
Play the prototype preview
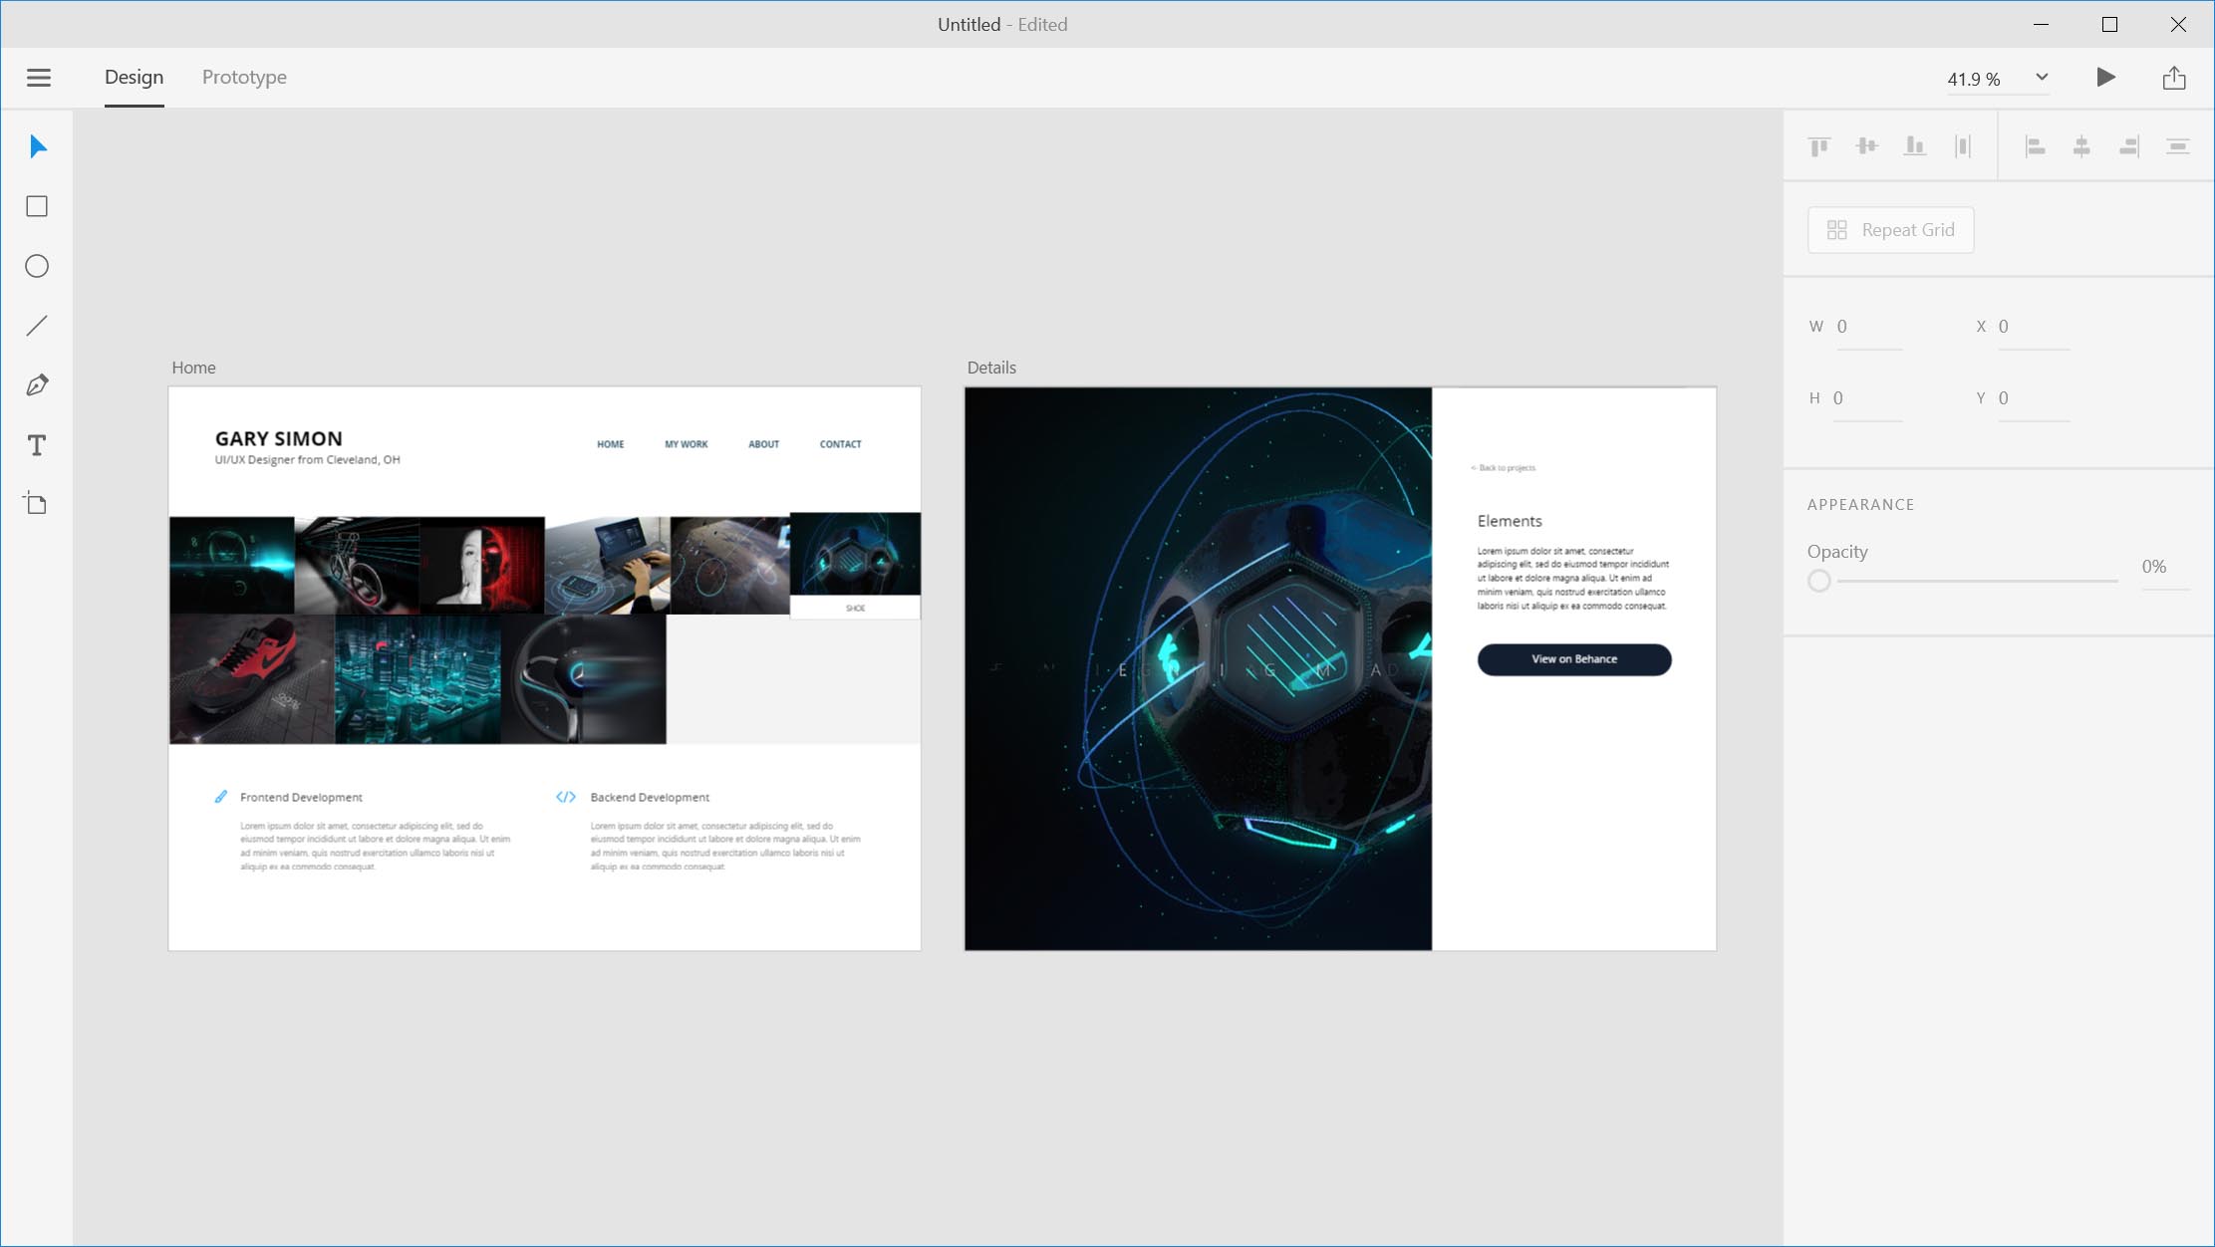[x=2105, y=78]
